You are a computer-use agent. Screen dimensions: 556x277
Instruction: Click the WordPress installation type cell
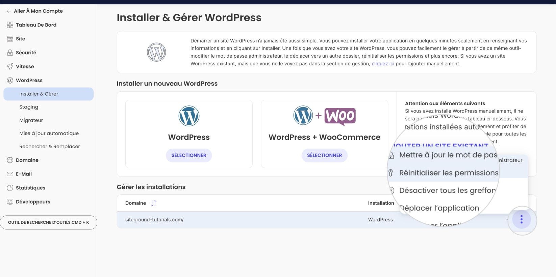tap(380, 220)
